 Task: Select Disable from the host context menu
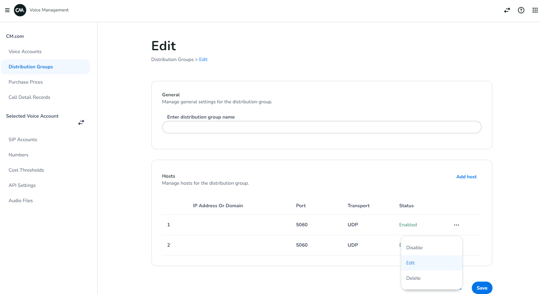[x=414, y=248]
